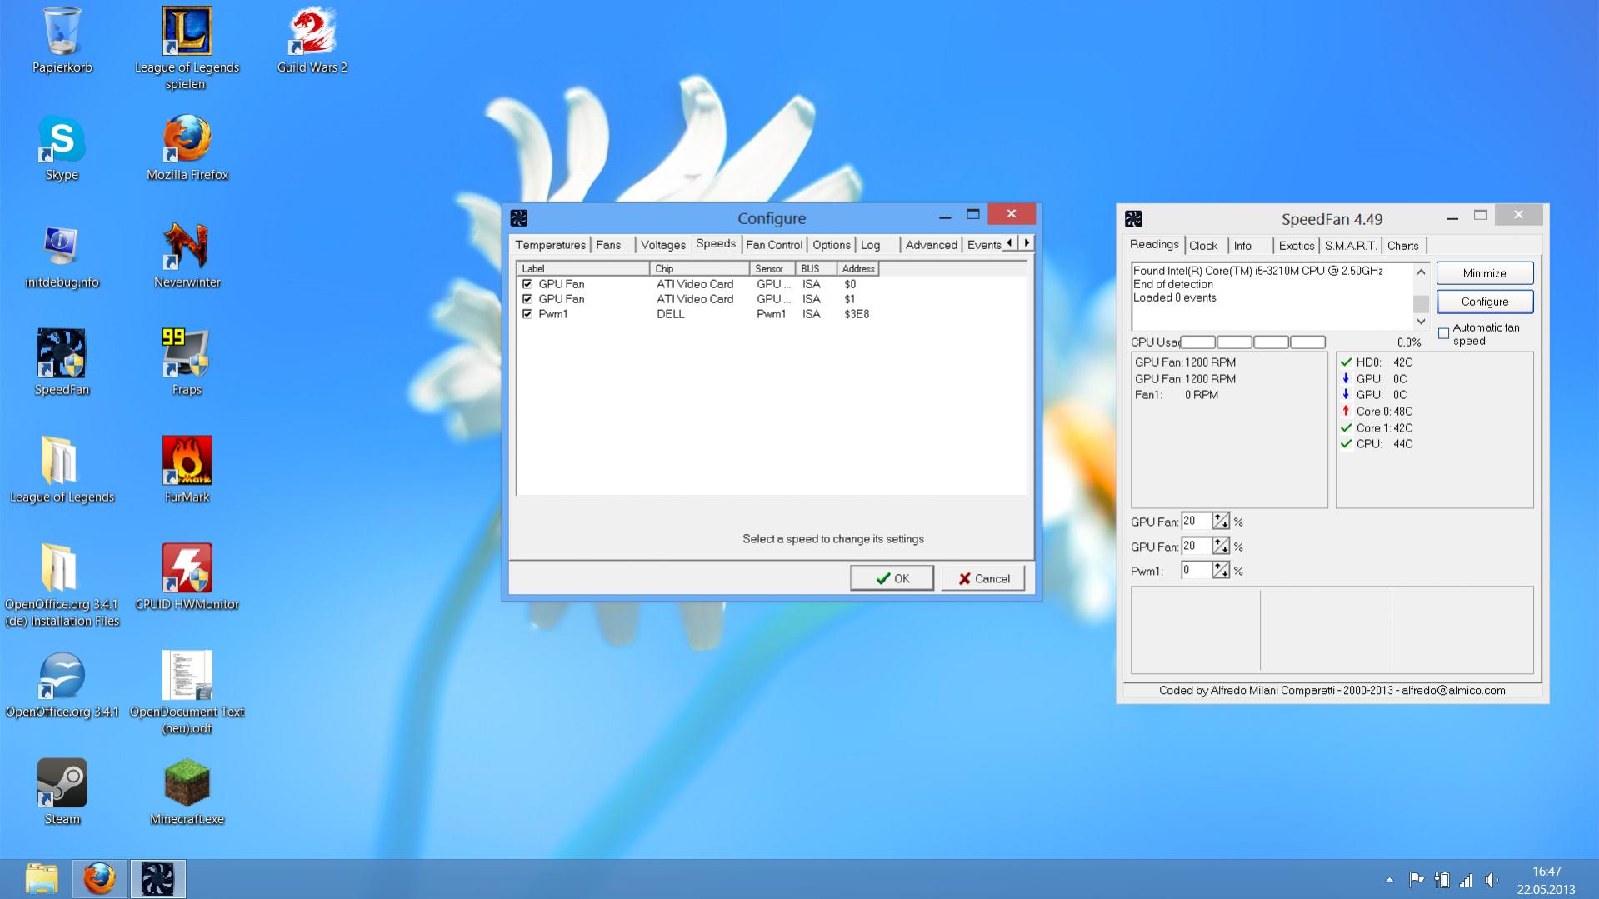This screenshot has height=899, width=1599.
Task: Open Firefox from the taskbar
Action: tap(99, 879)
